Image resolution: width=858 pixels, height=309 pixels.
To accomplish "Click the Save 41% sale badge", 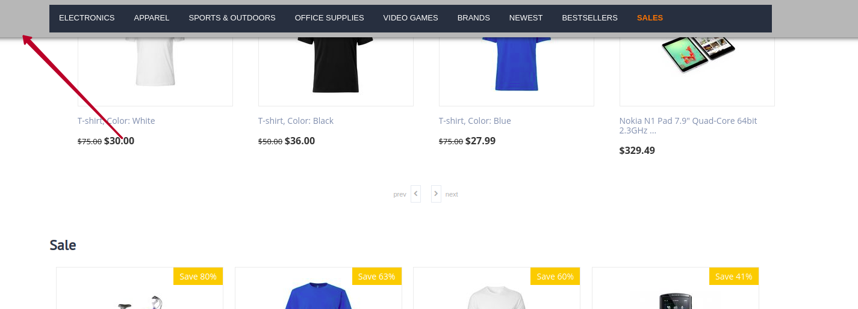I will click(734, 277).
